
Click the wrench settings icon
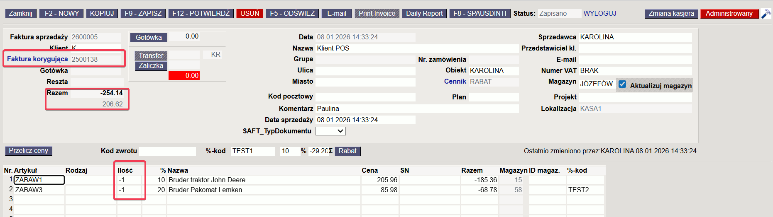click(x=766, y=14)
